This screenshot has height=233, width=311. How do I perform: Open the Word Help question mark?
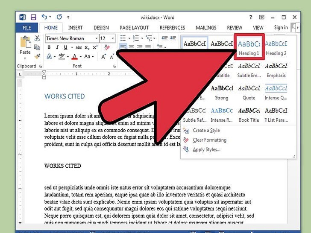coord(251,17)
